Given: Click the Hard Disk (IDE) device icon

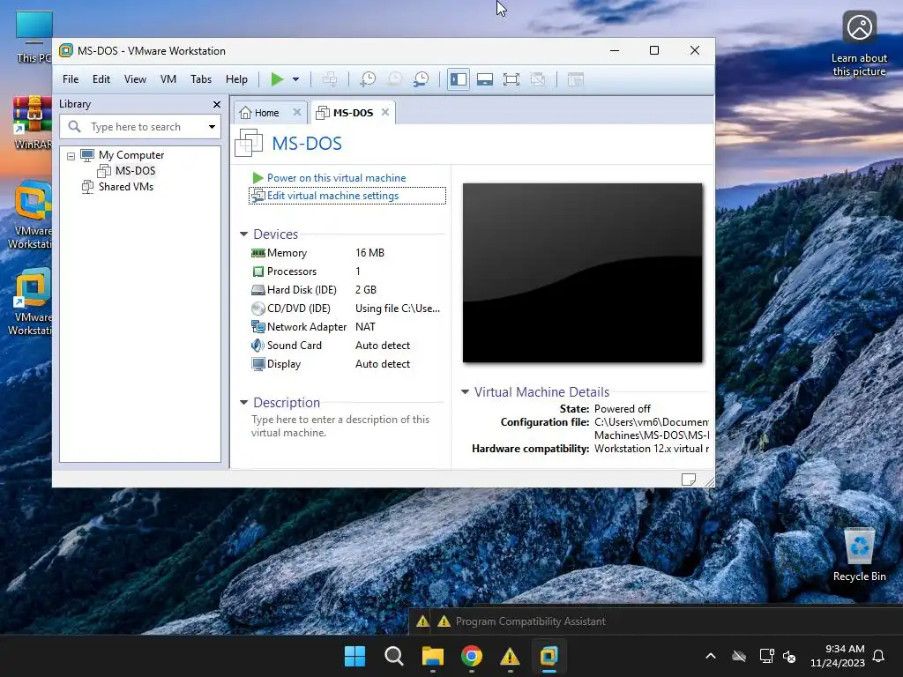Looking at the screenshot, I should click(x=258, y=289).
